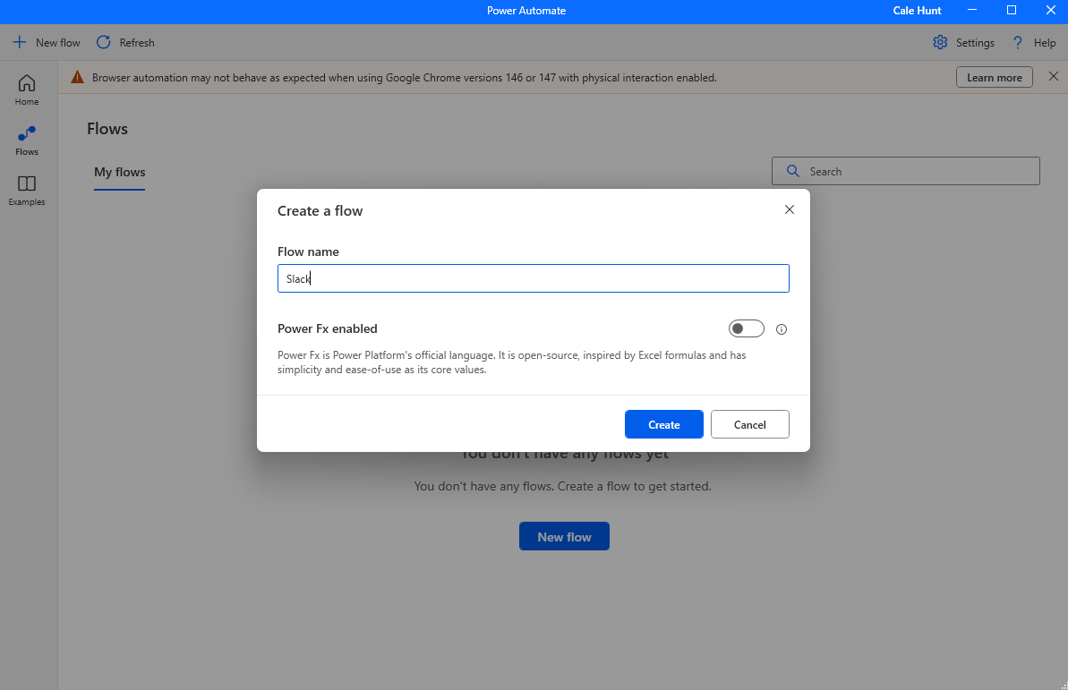Toggle Power Fx enabled switch

click(747, 329)
